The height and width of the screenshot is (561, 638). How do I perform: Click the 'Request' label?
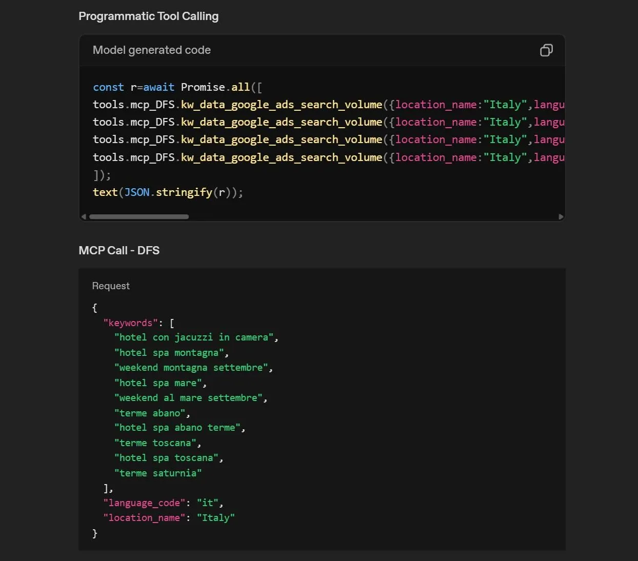coord(111,286)
